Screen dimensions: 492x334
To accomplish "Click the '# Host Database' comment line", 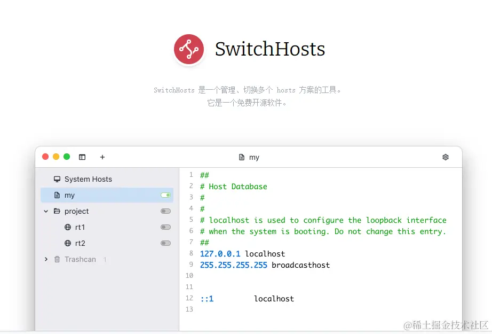I will pos(234,187).
